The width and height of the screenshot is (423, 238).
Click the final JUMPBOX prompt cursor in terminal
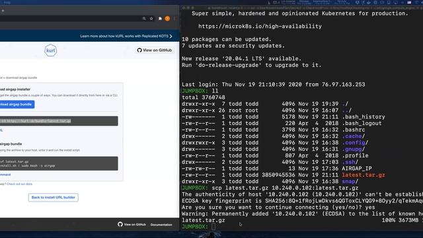click(213, 227)
